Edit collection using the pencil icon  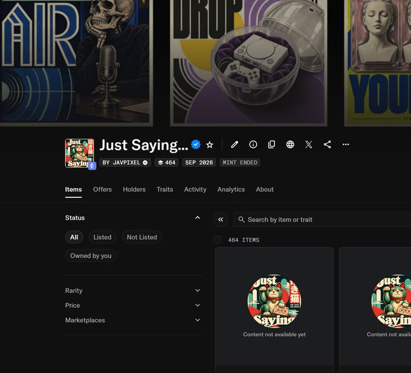pyautogui.click(x=235, y=144)
